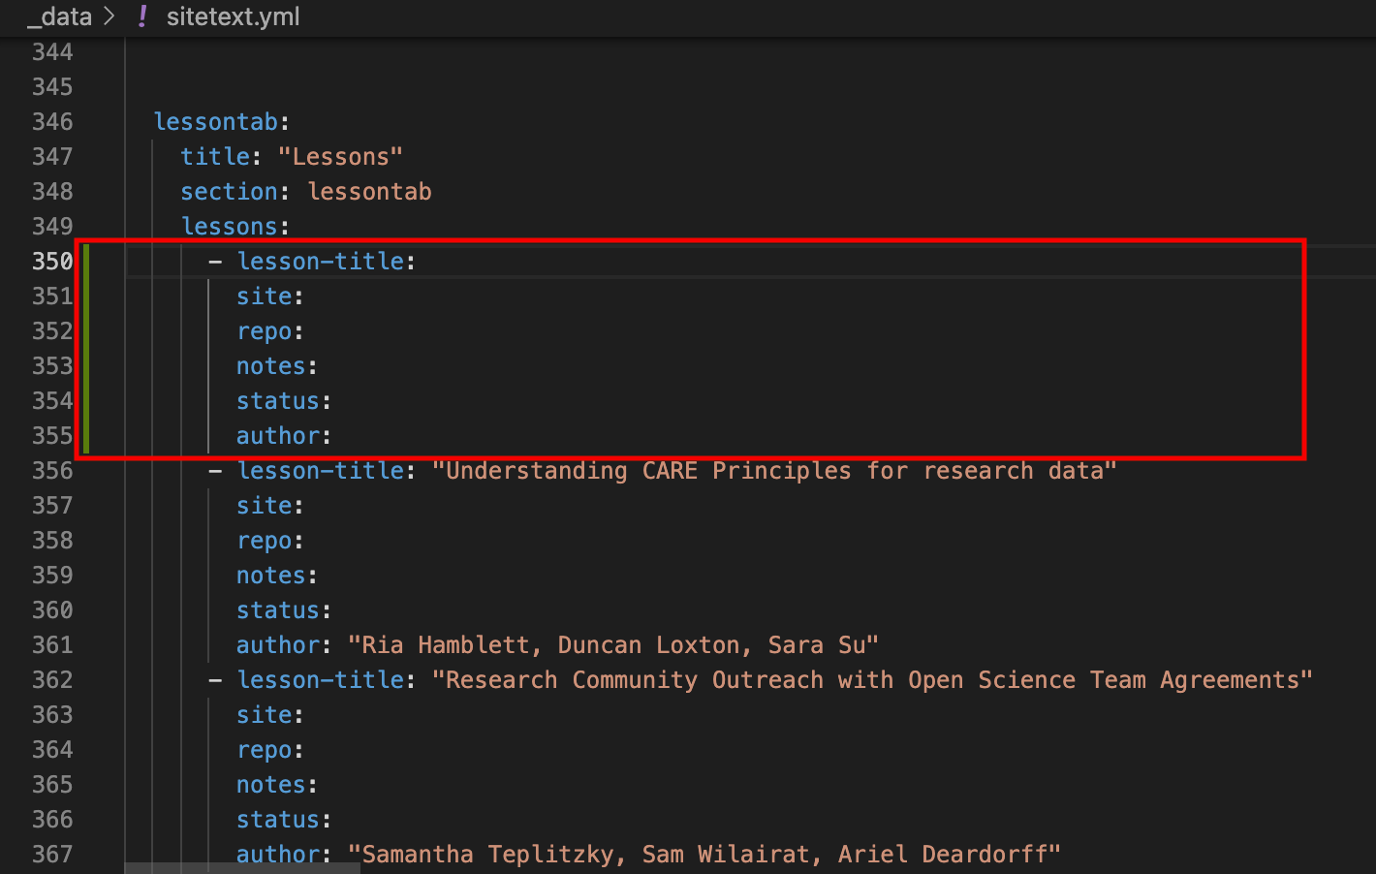This screenshot has width=1376, height=874.
Task: Click the YAML exclamation file icon
Action: tap(142, 16)
